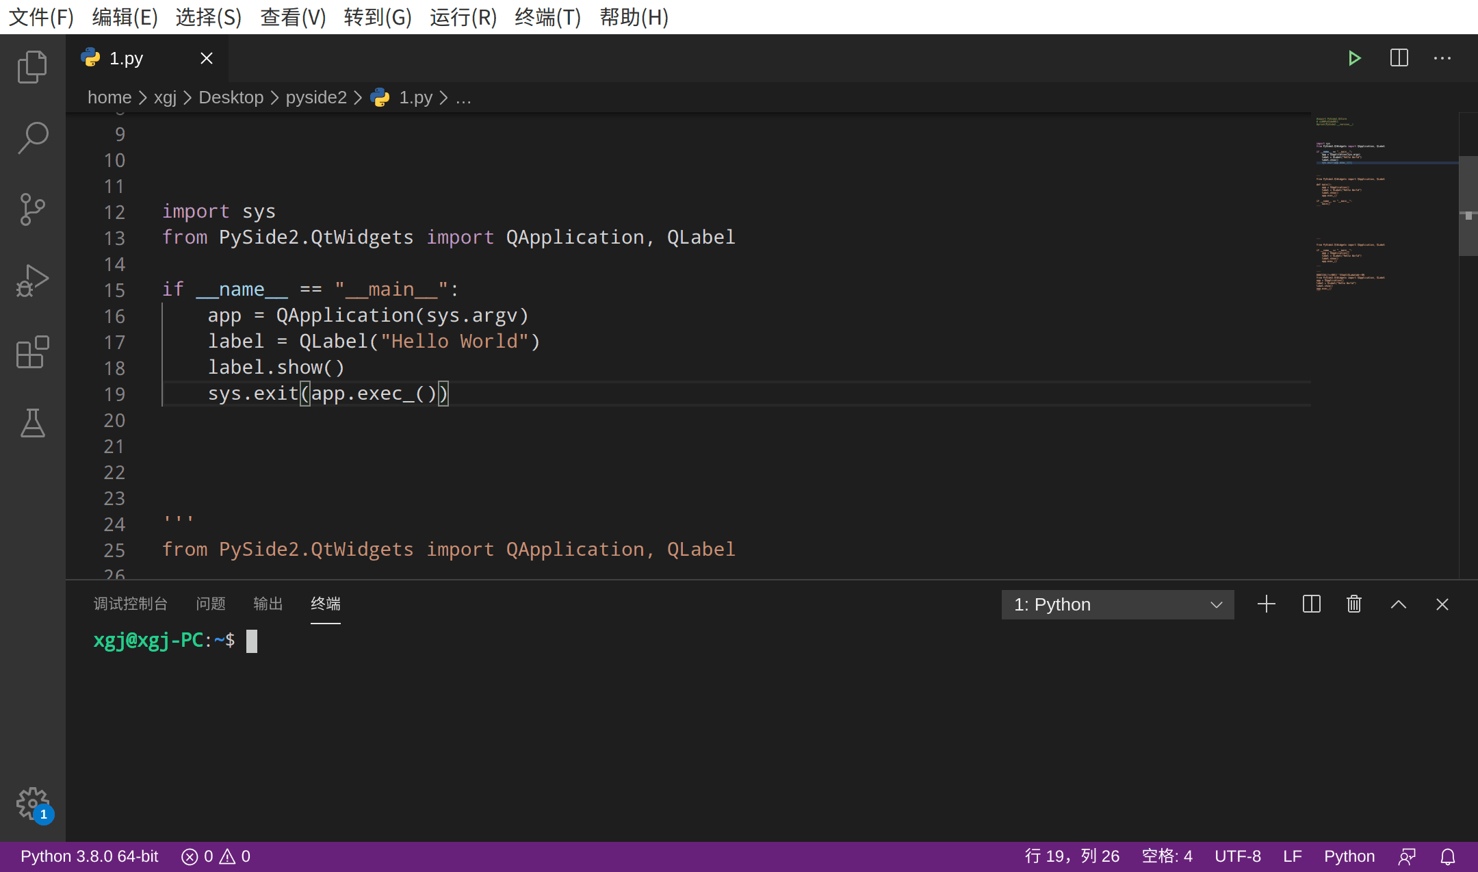Open the Extensions view icon
This screenshot has height=872, width=1478.
pos(32,352)
